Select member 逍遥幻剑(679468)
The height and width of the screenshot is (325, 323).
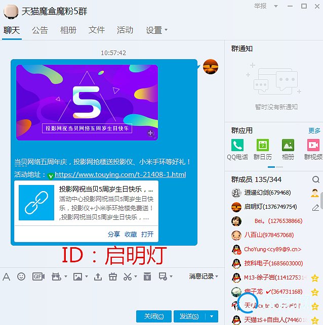tap(267, 193)
